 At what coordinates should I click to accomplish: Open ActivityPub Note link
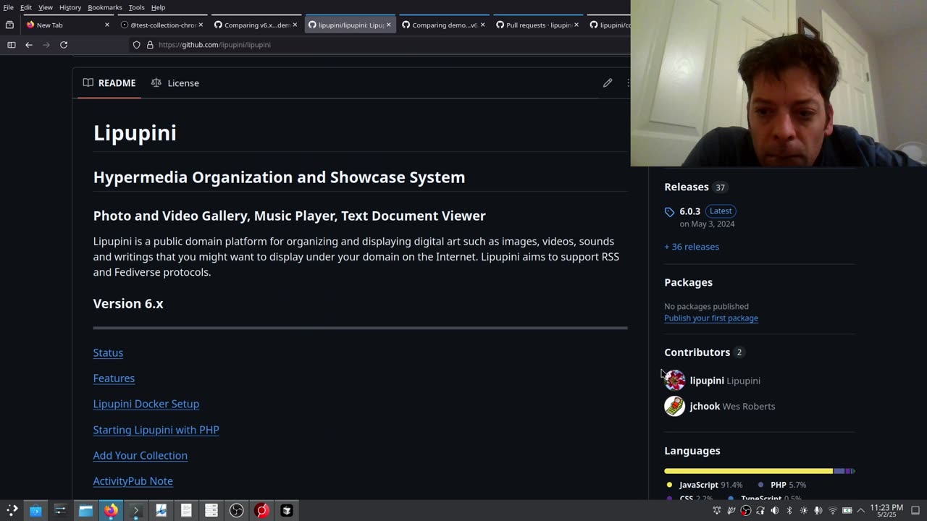tap(133, 481)
